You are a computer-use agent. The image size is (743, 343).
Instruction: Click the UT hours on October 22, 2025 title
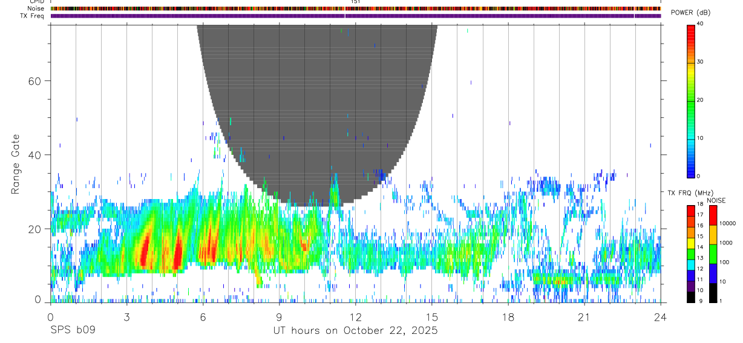click(x=355, y=330)
